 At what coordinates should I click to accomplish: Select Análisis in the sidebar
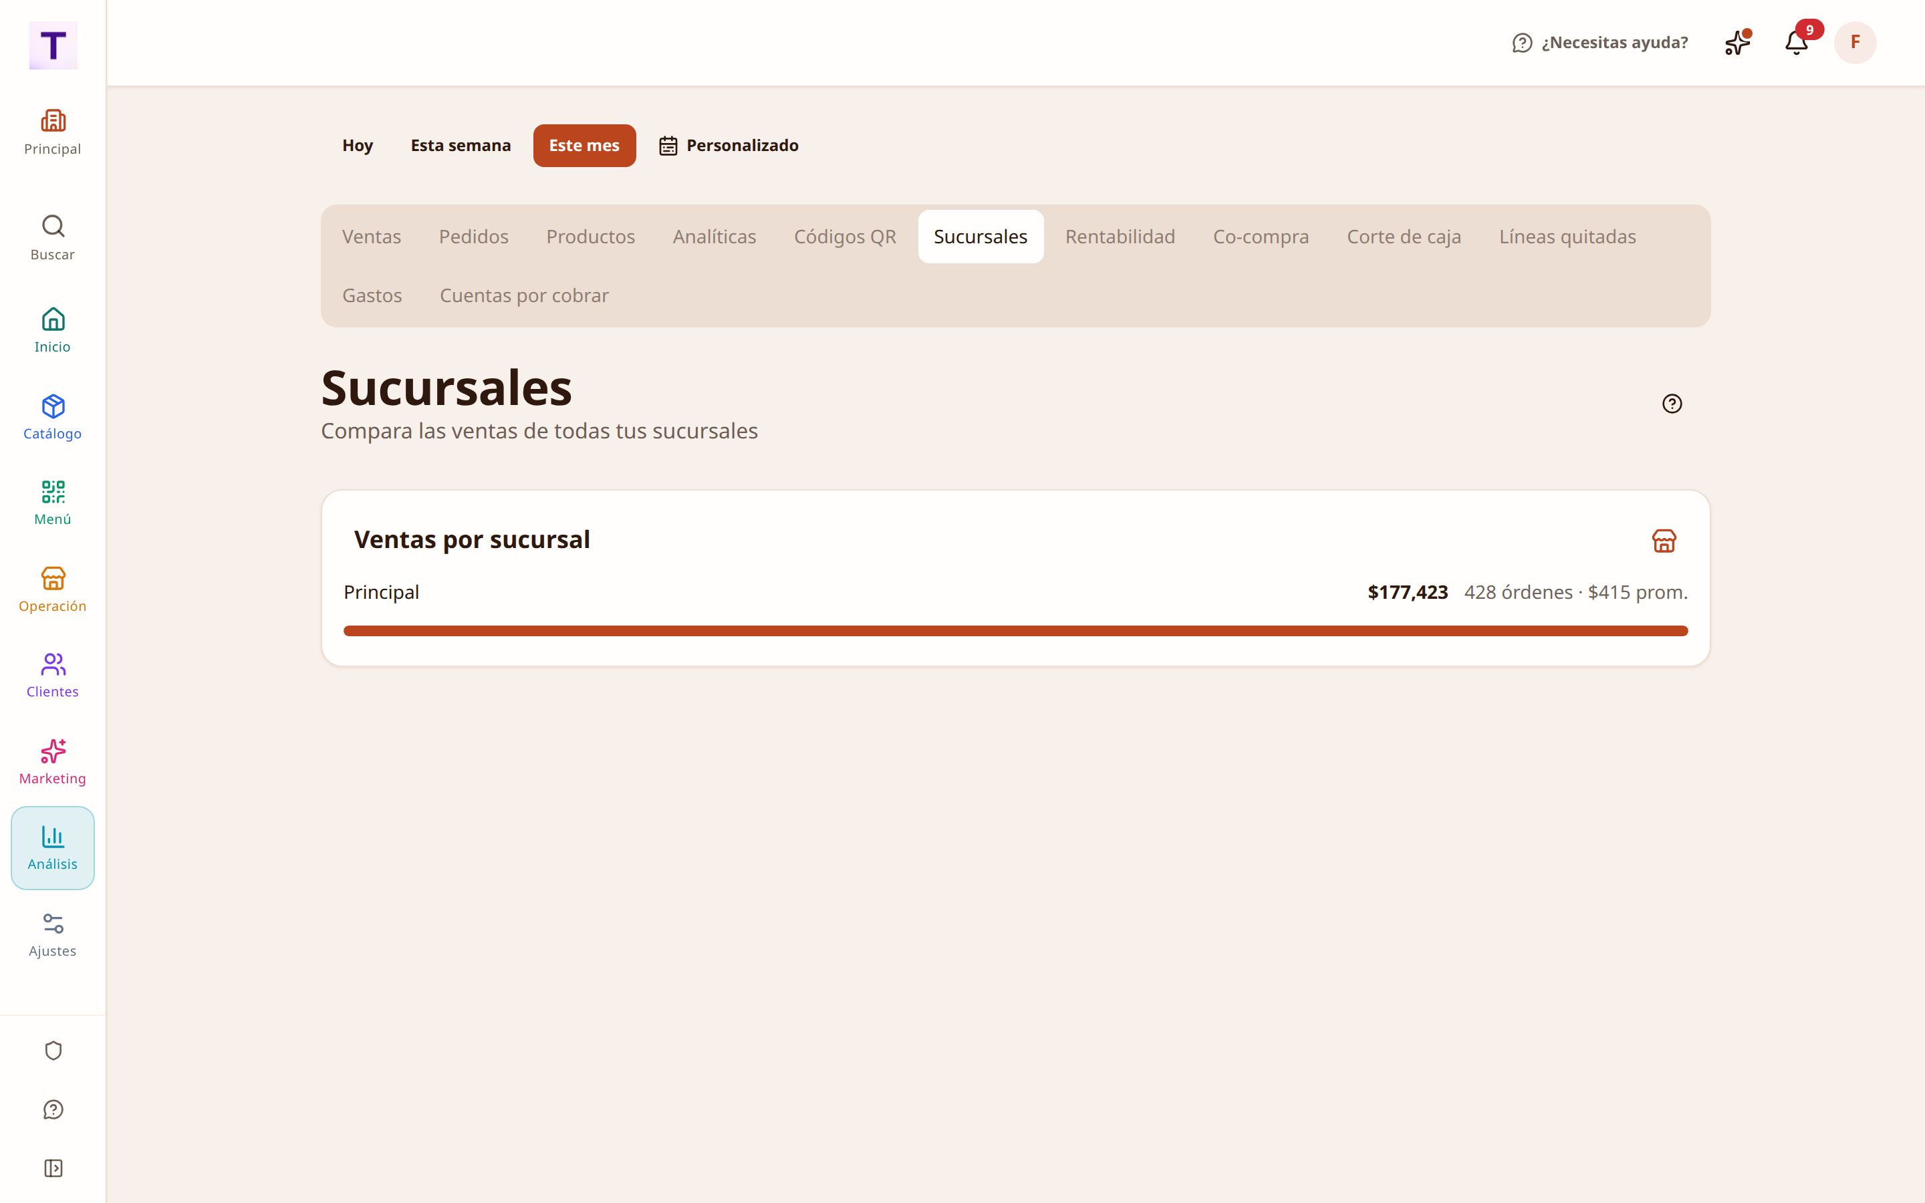tap(53, 848)
